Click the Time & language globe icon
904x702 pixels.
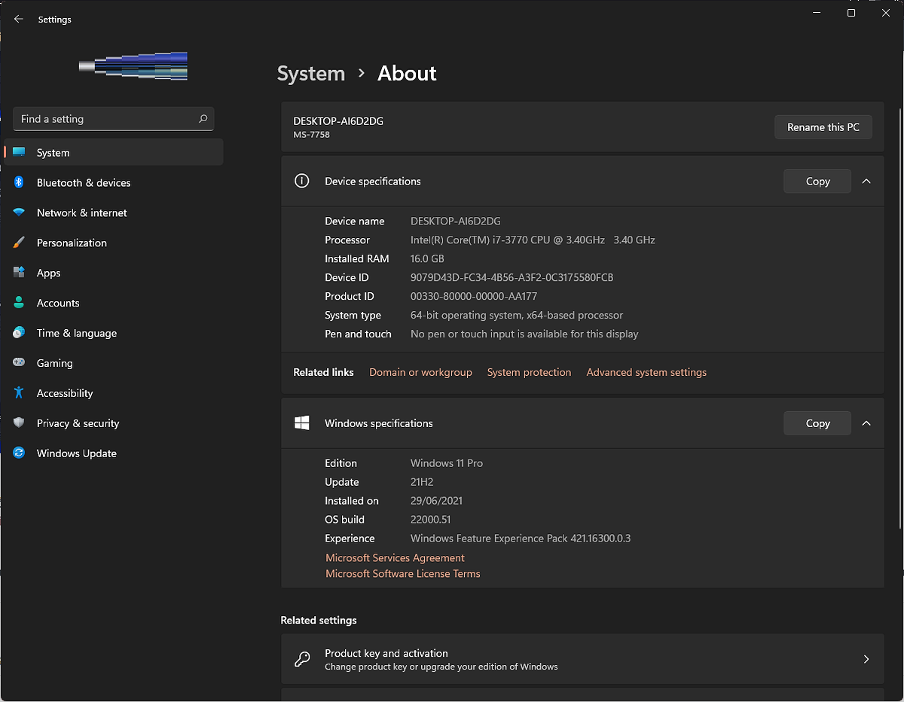19,333
